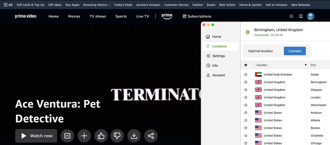Favorite the United States Atlanta server
Image resolution: width=330 pixels, height=145 pixels.
coord(246,120)
